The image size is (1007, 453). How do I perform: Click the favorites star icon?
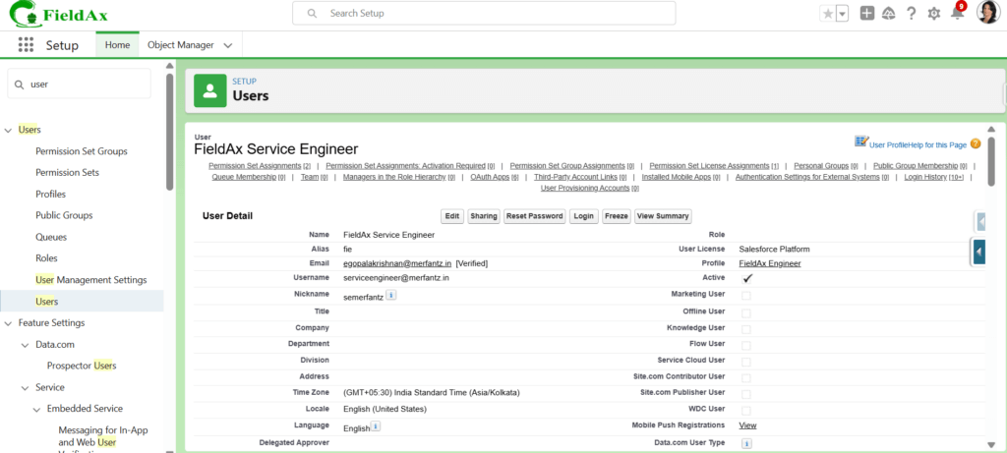pos(827,14)
